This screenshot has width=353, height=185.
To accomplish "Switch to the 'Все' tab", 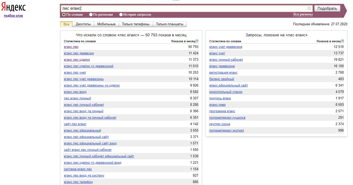I will (66, 24).
